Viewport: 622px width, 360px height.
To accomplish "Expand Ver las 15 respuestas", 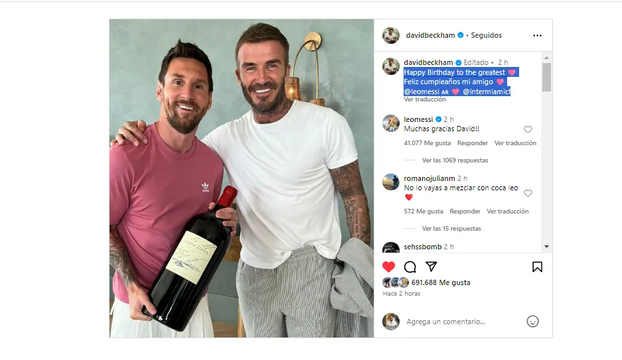I will click(x=451, y=229).
